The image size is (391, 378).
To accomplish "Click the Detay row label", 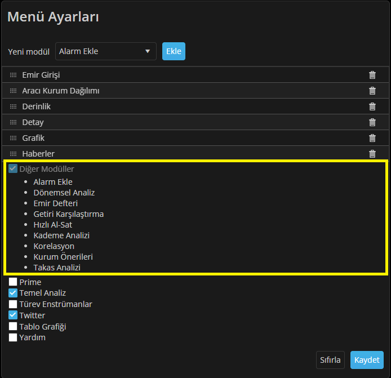I will [x=33, y=122].
